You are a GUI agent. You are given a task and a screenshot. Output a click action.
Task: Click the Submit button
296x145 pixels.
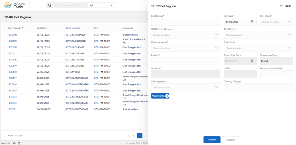[212, 140]
